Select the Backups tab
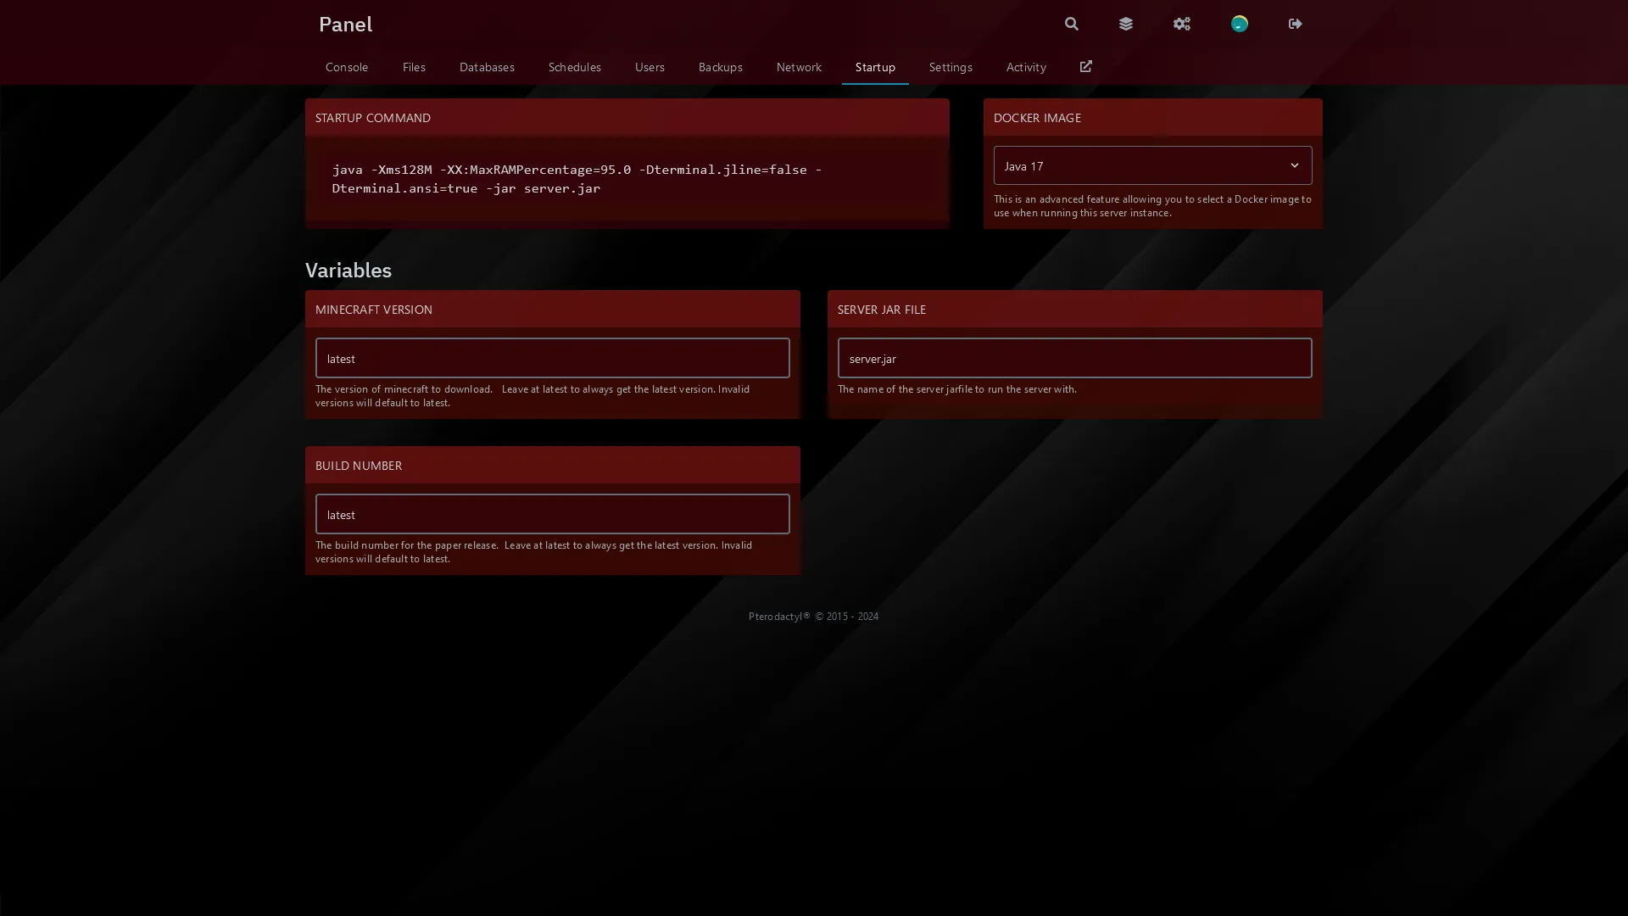This screenshot has width=1628, height=916. (x=720, y=67)
